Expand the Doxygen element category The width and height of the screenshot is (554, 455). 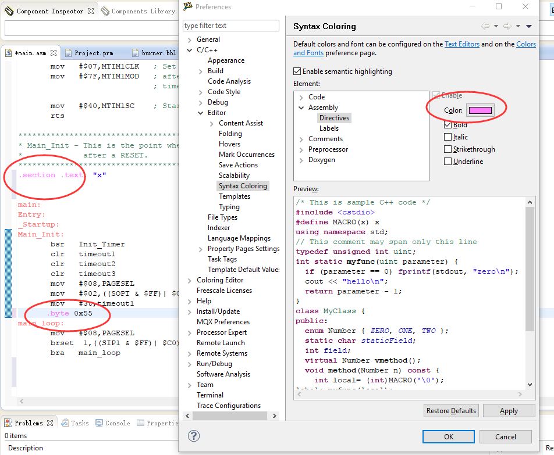[x=301, y=160]
